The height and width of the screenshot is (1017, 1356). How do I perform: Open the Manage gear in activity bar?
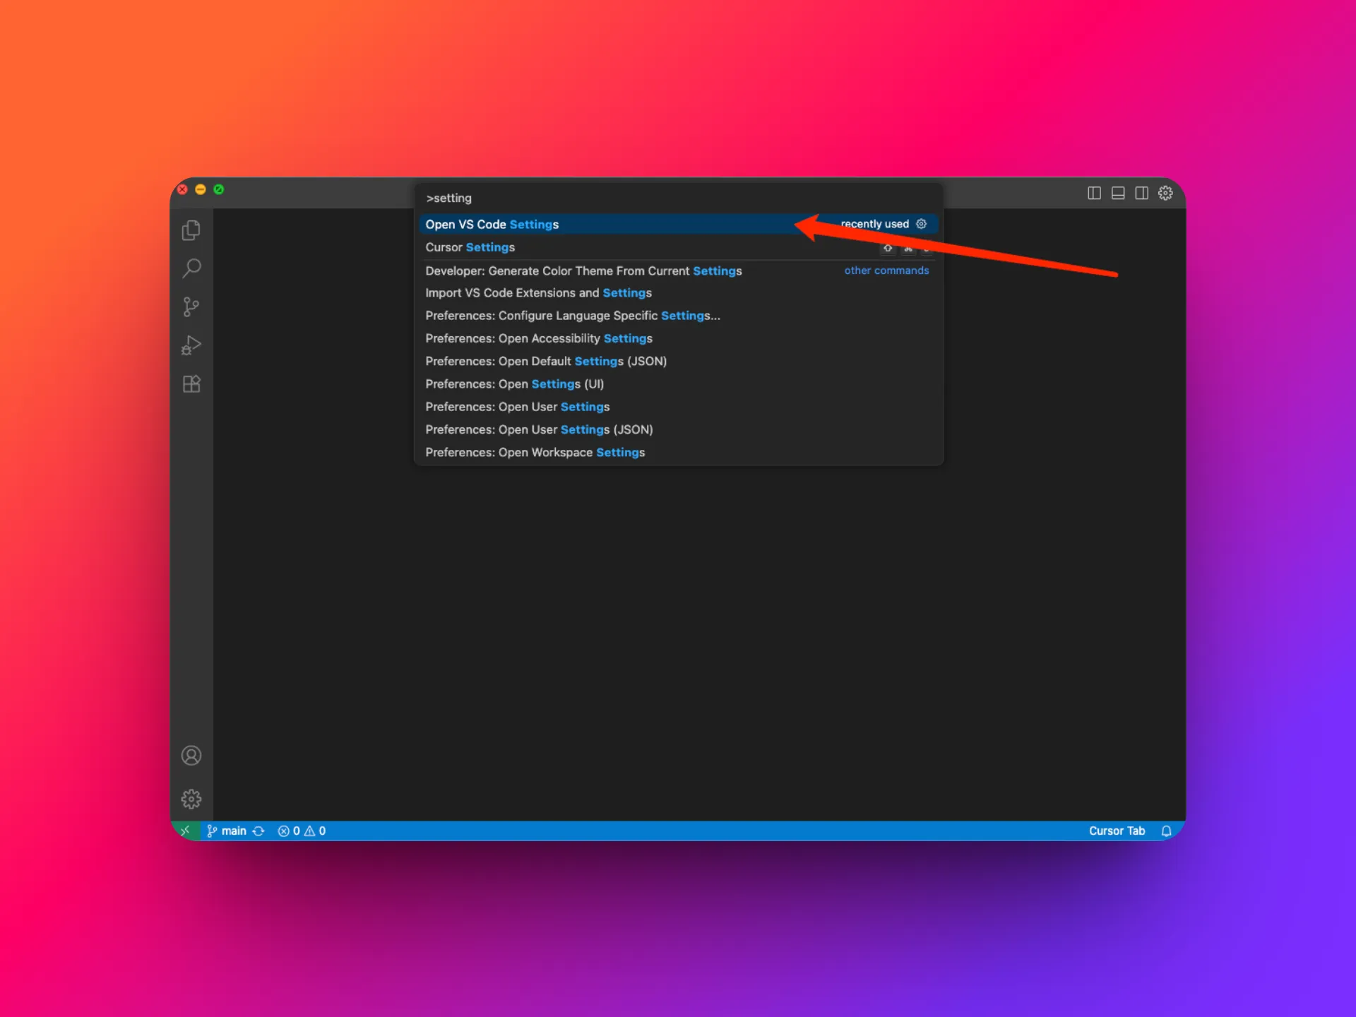coord(191,799)
